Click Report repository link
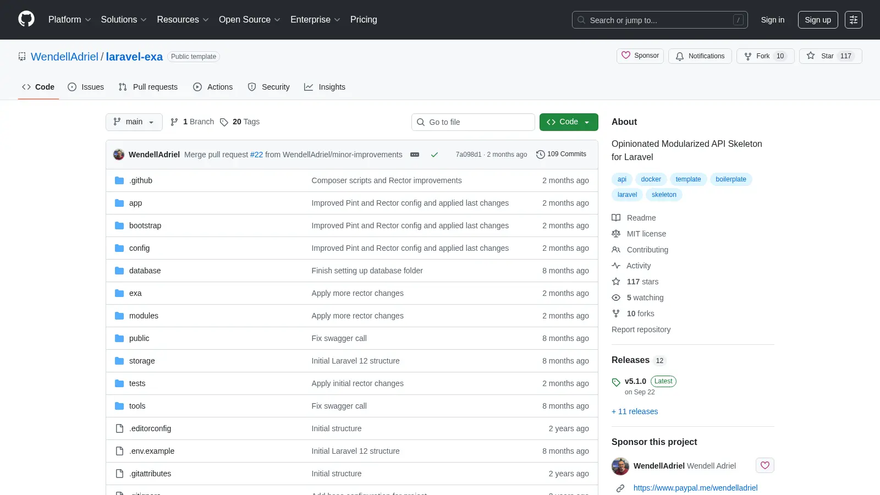The image size is (880, 495). (x=641, y=329)
